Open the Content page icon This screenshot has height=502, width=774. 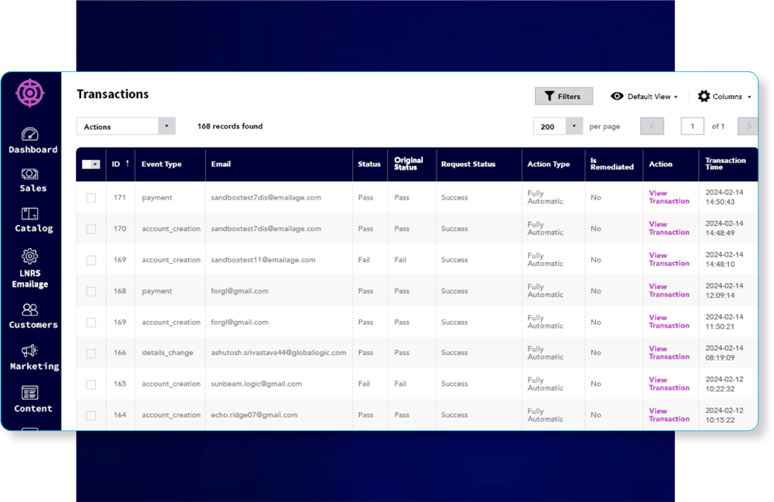29,393
